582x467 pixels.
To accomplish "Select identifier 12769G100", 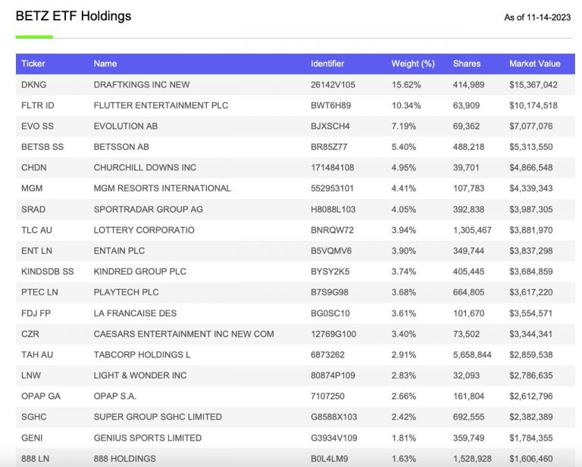I will coord(333,335).
